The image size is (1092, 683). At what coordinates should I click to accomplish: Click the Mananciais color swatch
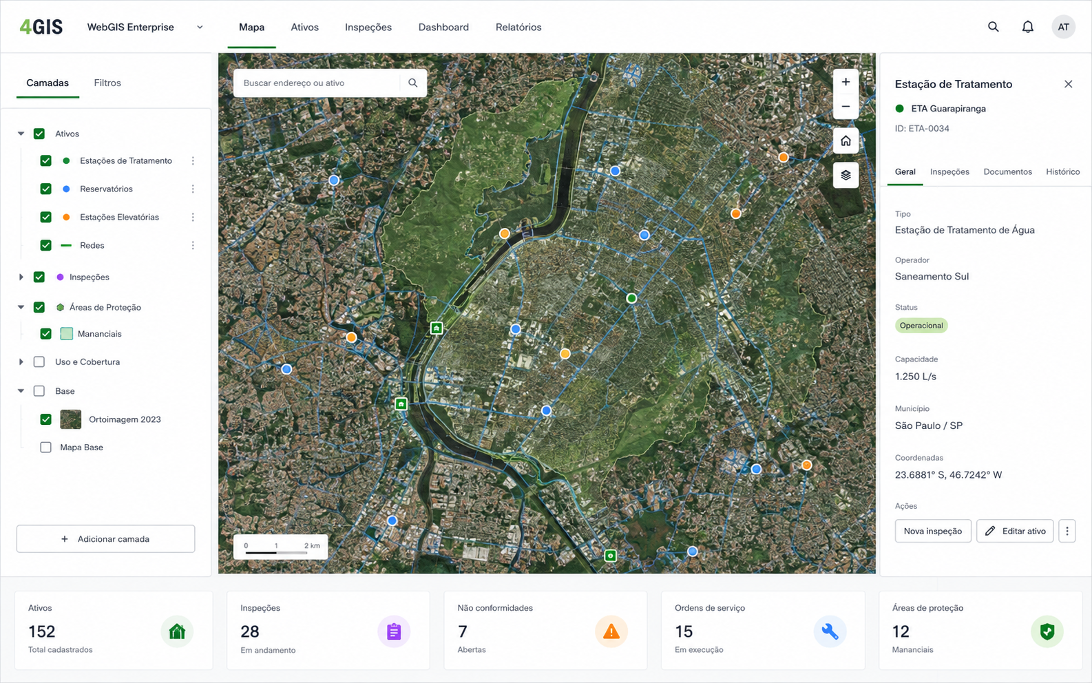tap(66, 334)
